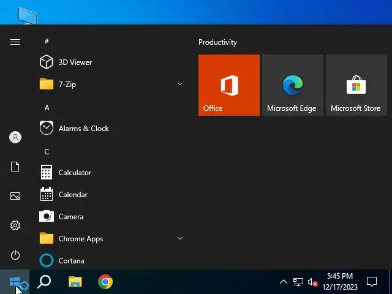This screenshot has width=392, height=294.
Task: Open the Calendar app icon
Action: [47, 194]
